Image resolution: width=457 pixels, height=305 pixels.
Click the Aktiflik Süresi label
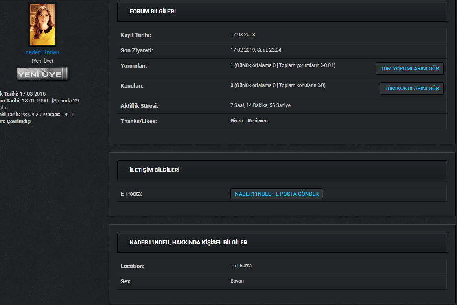(x=139, y=106)
